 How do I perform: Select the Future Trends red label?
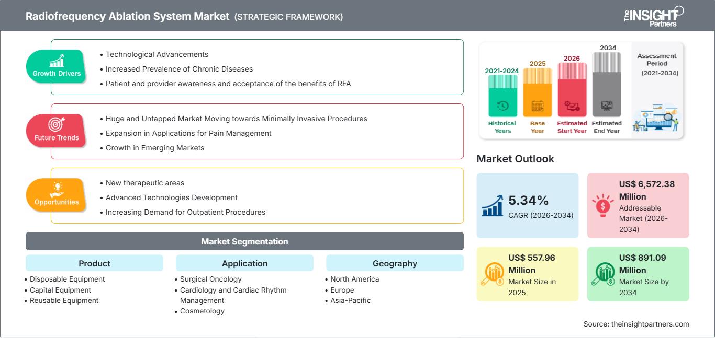(56, 131)
